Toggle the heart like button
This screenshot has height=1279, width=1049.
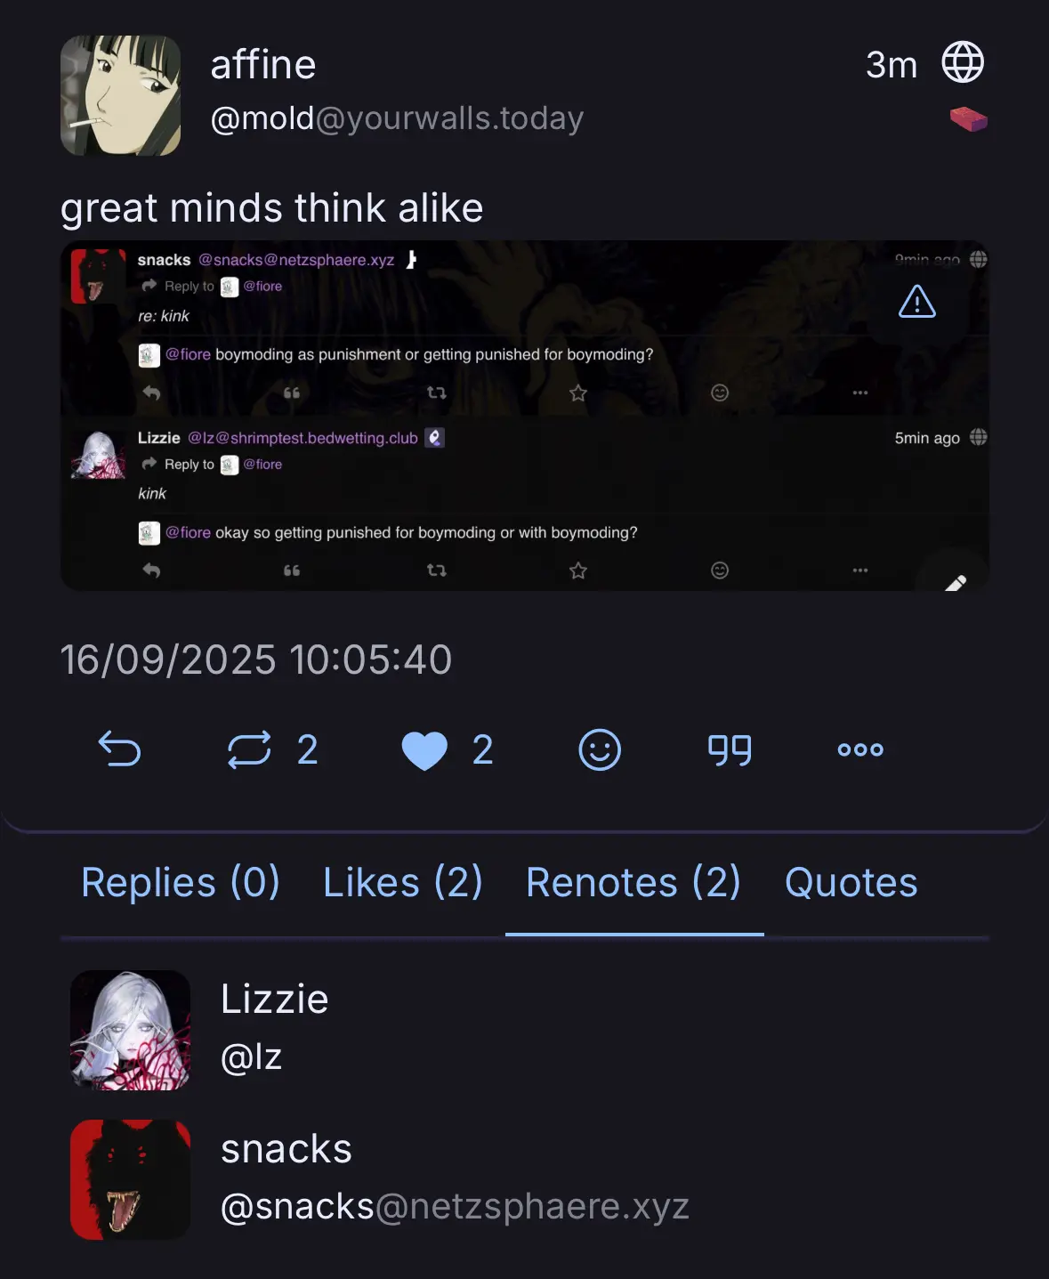[424, 749]
